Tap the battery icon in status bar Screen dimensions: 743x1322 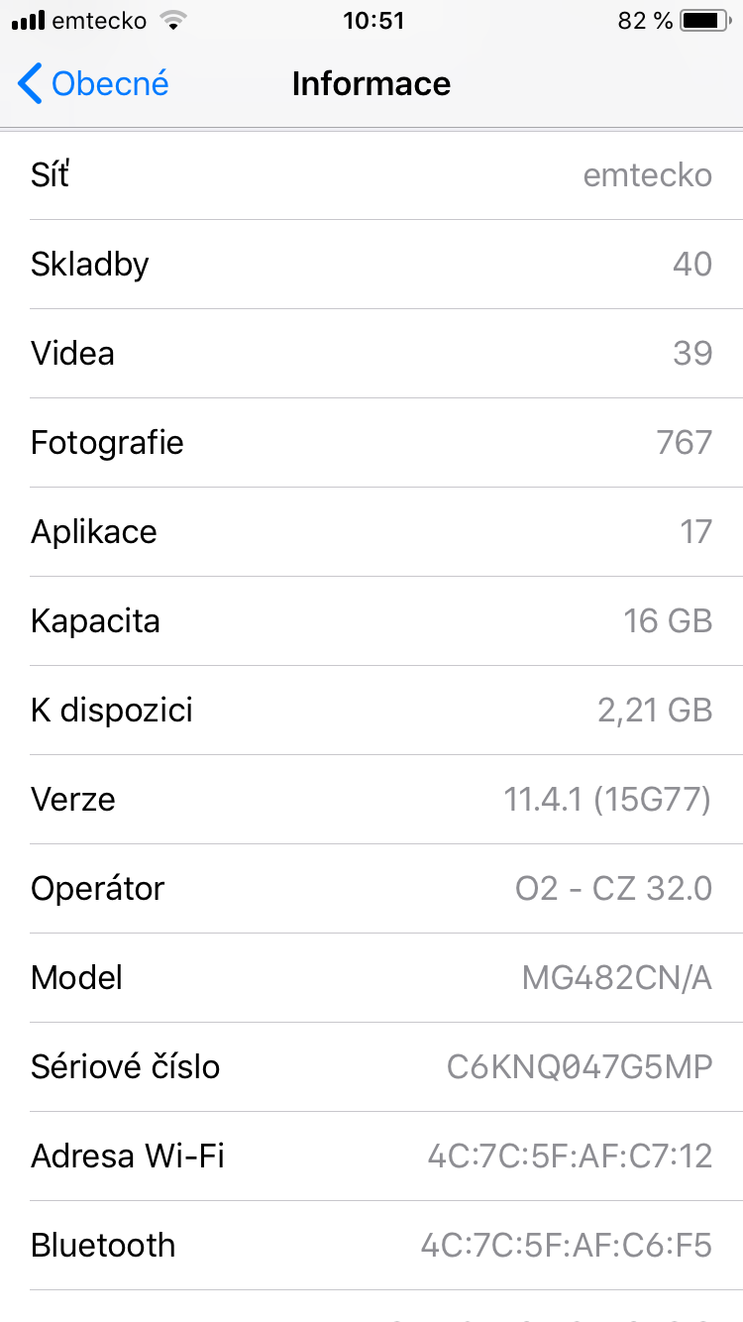704,21
